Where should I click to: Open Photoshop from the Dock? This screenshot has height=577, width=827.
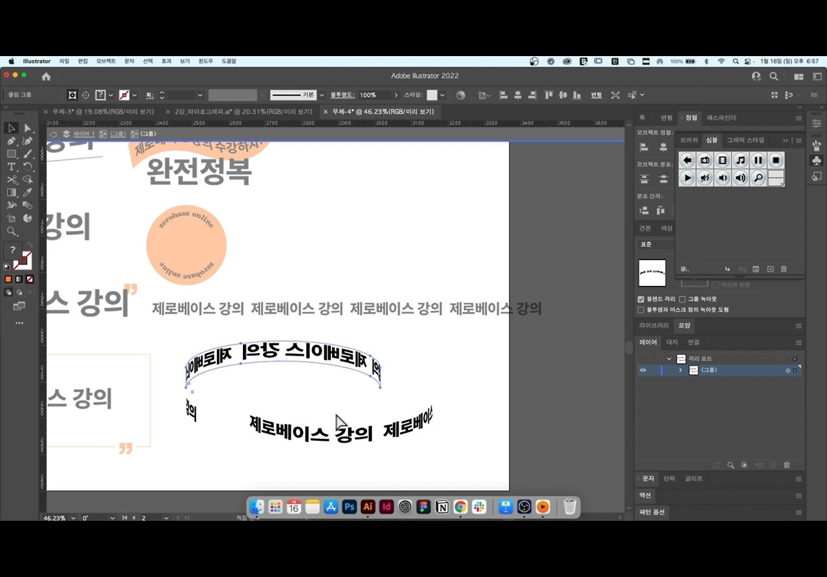pyautogui.click(x=350, y=507)
